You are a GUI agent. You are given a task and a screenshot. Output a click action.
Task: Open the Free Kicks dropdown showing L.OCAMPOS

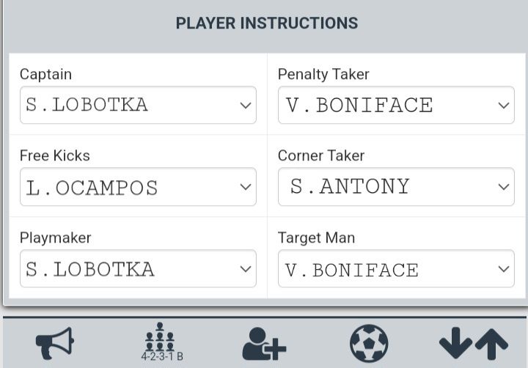(x=138, y=187)
